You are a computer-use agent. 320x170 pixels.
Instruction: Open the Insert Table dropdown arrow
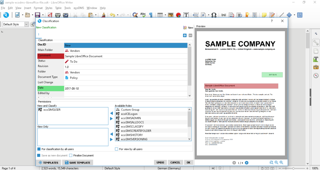click(165, 15)
